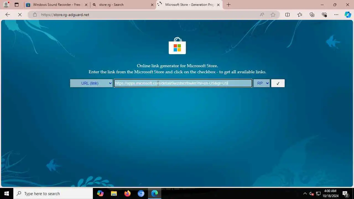
Task: Click the Microsoft Store URL input field
Action: point(183,83)
